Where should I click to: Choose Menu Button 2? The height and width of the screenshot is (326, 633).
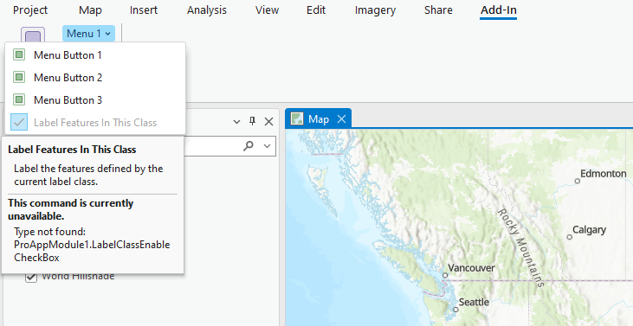tap(95, 77)
